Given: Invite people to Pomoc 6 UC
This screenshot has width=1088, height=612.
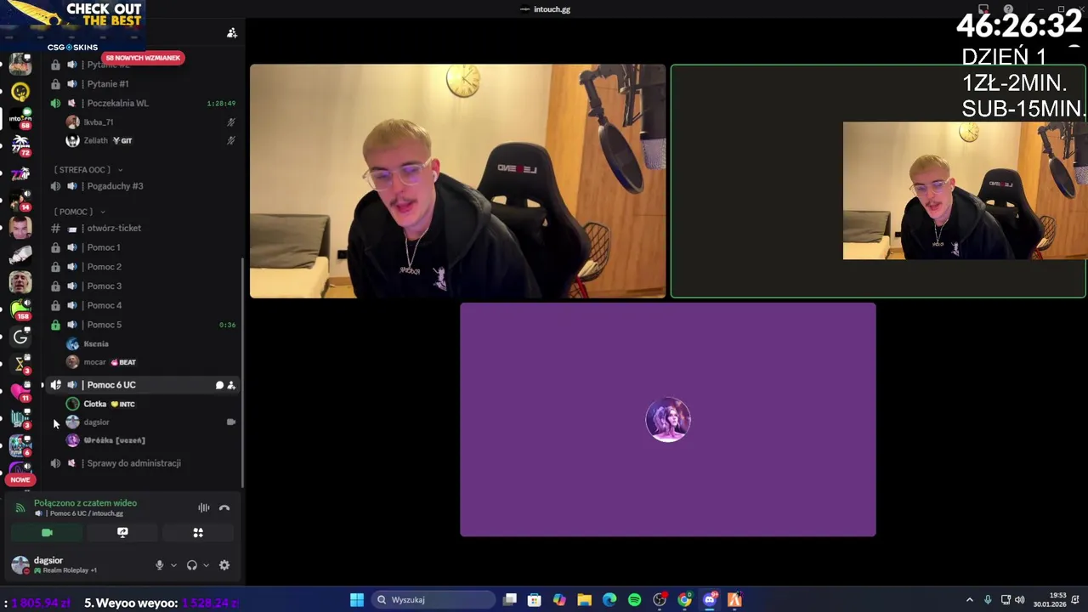Looking at the screenshot, I should coord(231,385).
